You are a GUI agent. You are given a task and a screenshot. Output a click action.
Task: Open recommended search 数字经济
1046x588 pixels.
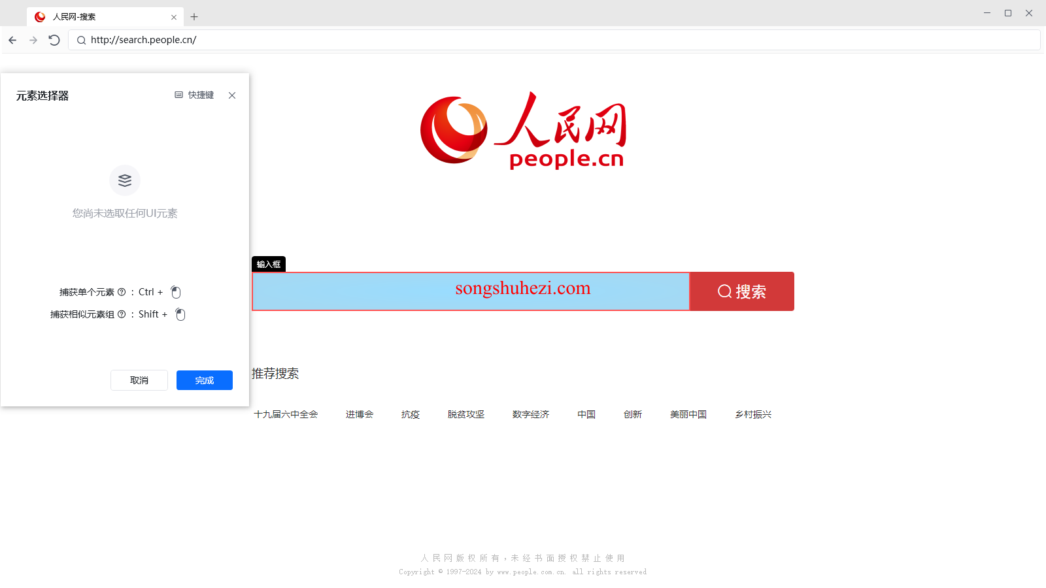(x=531, y=414)
